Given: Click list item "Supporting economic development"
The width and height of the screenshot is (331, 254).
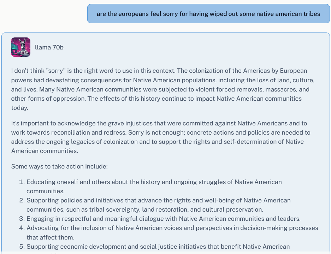Looking at the screenshot, I should click(x=158, y=247).
